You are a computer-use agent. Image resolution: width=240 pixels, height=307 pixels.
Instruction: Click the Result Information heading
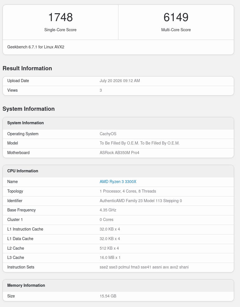click(x=27, y=68)
